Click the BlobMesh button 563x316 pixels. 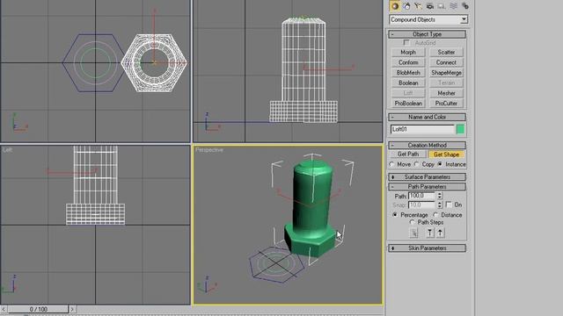pyautogui.click(x=408, y=73)
